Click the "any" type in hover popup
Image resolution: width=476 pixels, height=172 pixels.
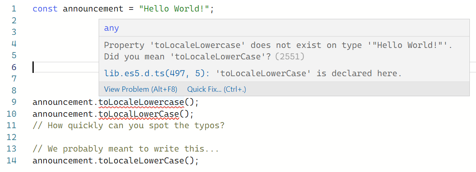coord(111,28)
